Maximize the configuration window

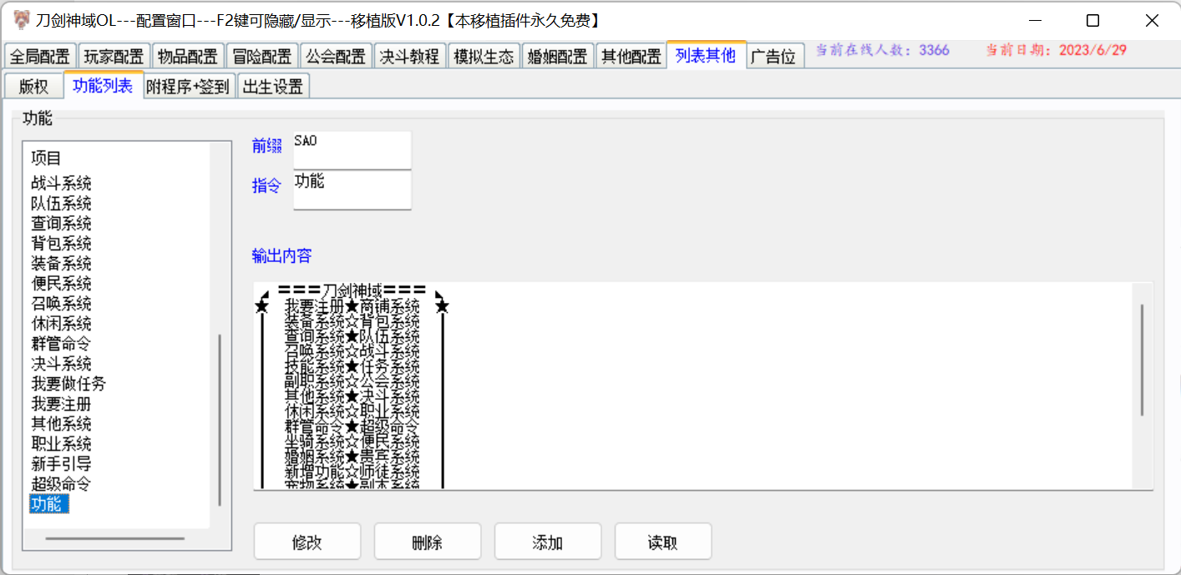tap(1092, 20)
